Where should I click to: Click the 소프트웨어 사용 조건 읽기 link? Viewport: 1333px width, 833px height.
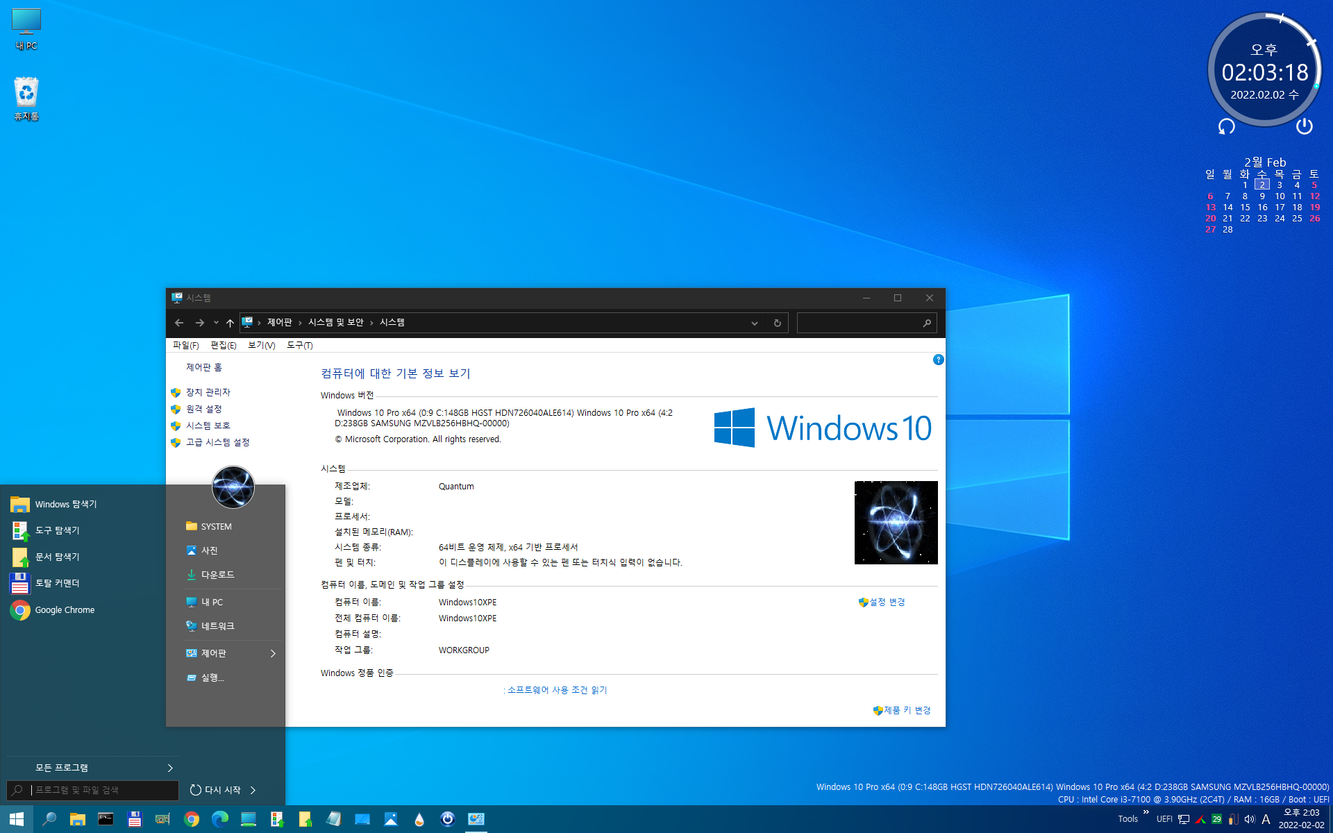tap(557, 690)
